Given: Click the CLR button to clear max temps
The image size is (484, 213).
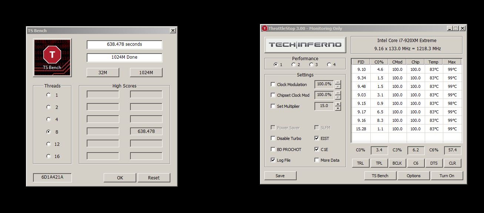Looking at the screenshot, I should [x=453, y=163].
